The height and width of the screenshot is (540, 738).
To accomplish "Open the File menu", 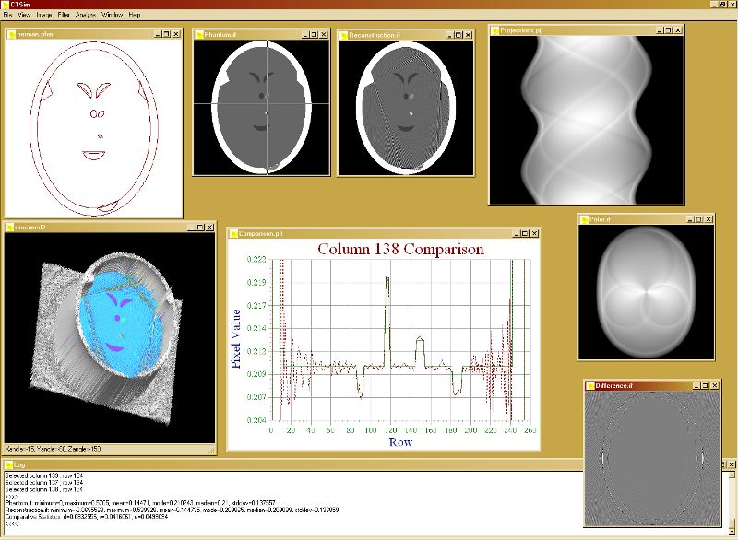I will tap(7, 15).
